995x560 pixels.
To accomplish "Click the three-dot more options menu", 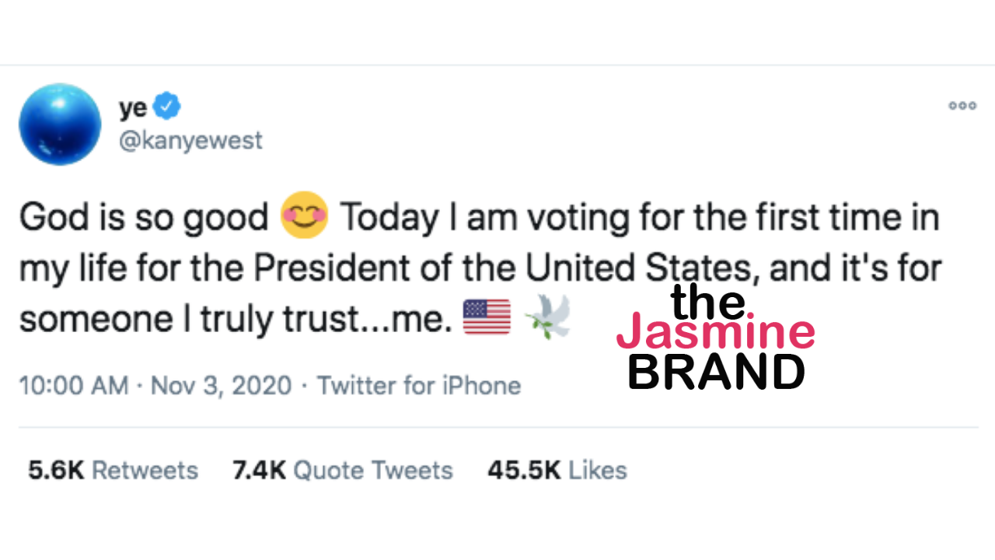I will [x=962, y=106].
